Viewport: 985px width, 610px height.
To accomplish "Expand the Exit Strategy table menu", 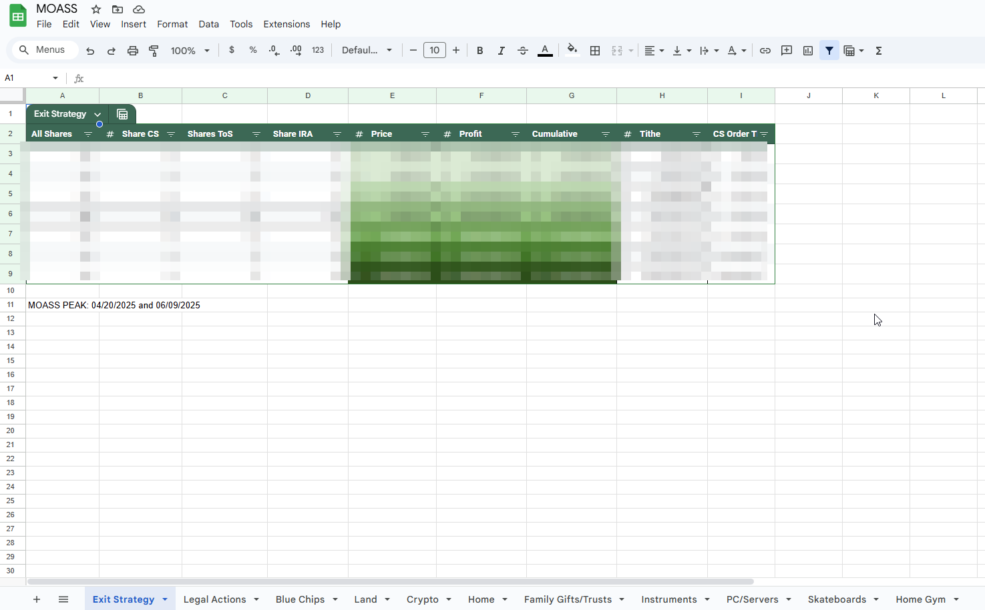I will (x=97, y=114).
